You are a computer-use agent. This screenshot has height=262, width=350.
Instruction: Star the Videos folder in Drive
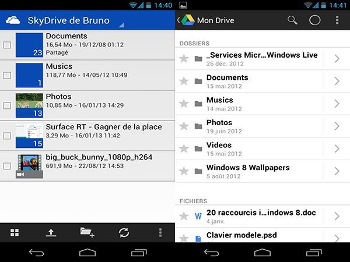(x=184, y=148)
